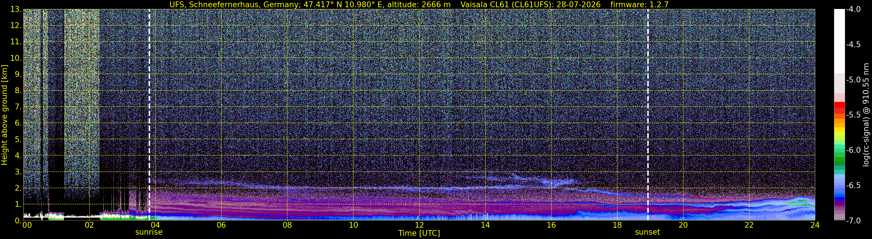The image size is (872, 239).
Task: Click the 16 time axis tick label
Action: click(x=551, y=225)
